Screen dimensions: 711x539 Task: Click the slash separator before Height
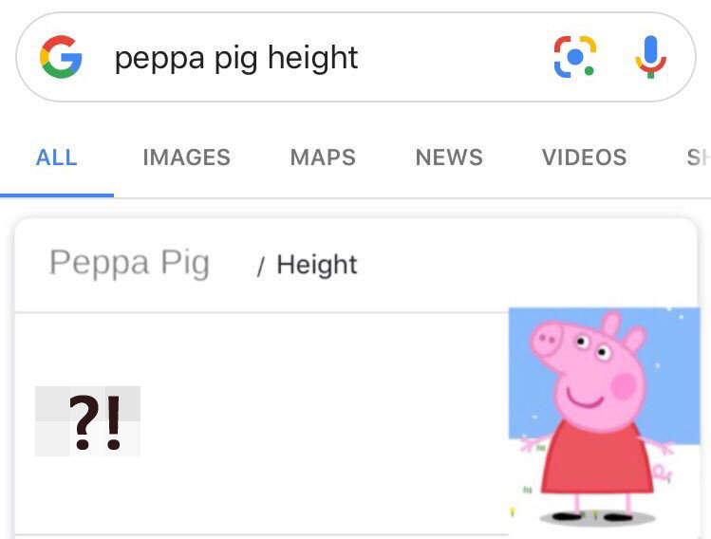coord(260,267)
